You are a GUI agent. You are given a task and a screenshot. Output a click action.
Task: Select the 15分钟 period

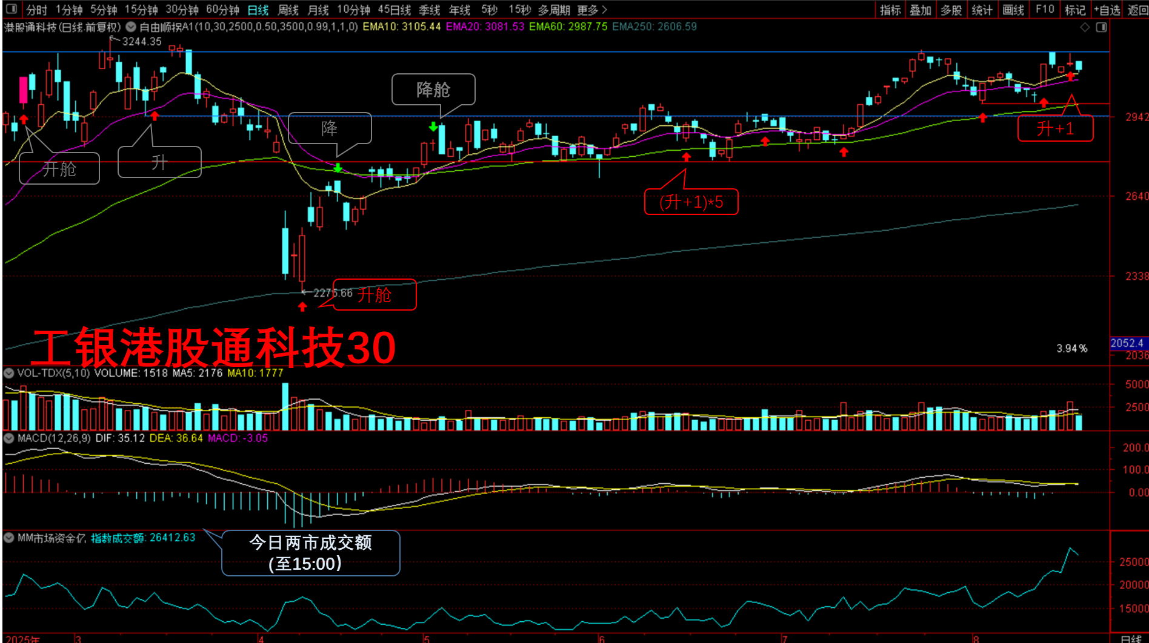[x=141, y=10]
